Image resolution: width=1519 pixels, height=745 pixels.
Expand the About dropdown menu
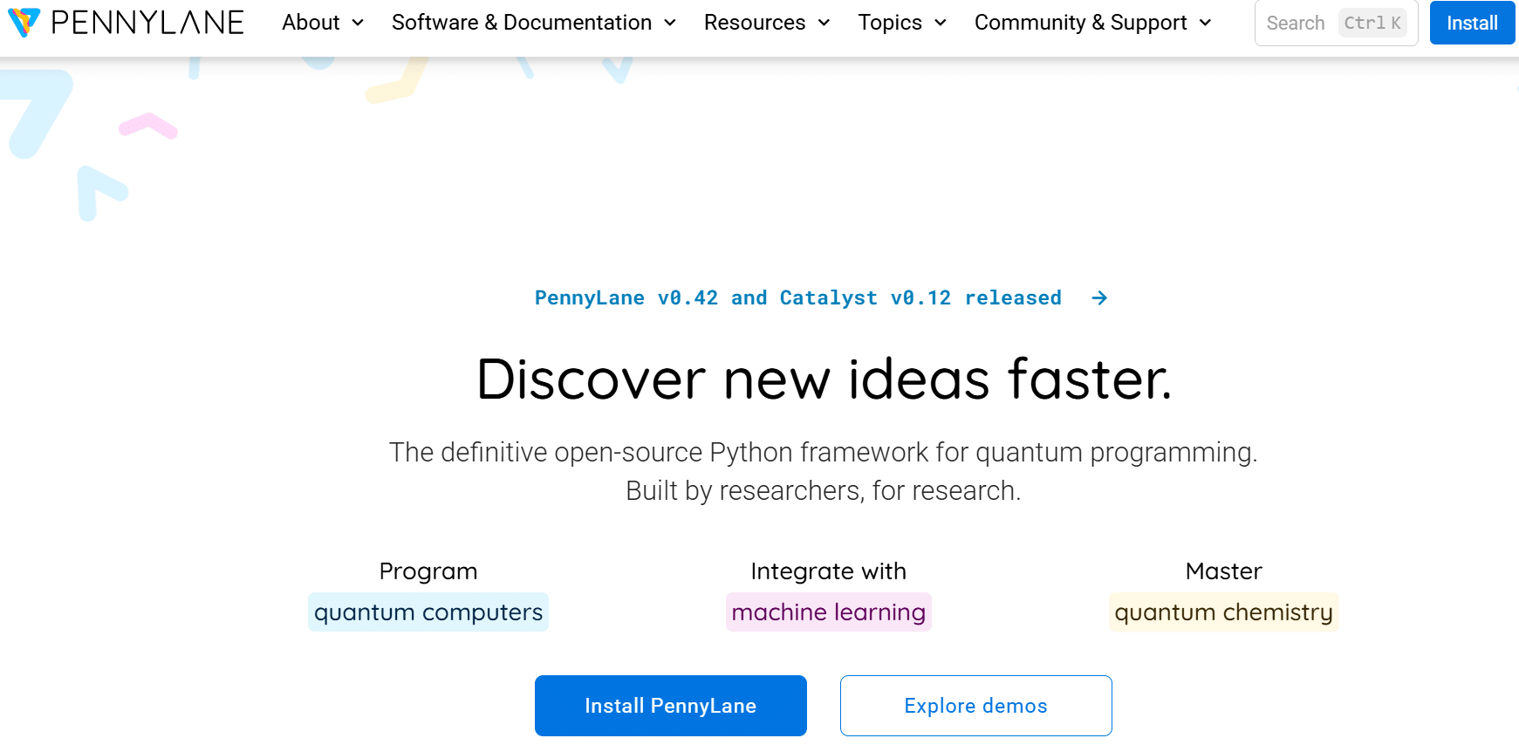pyautogui.click(x=311, y=23)
